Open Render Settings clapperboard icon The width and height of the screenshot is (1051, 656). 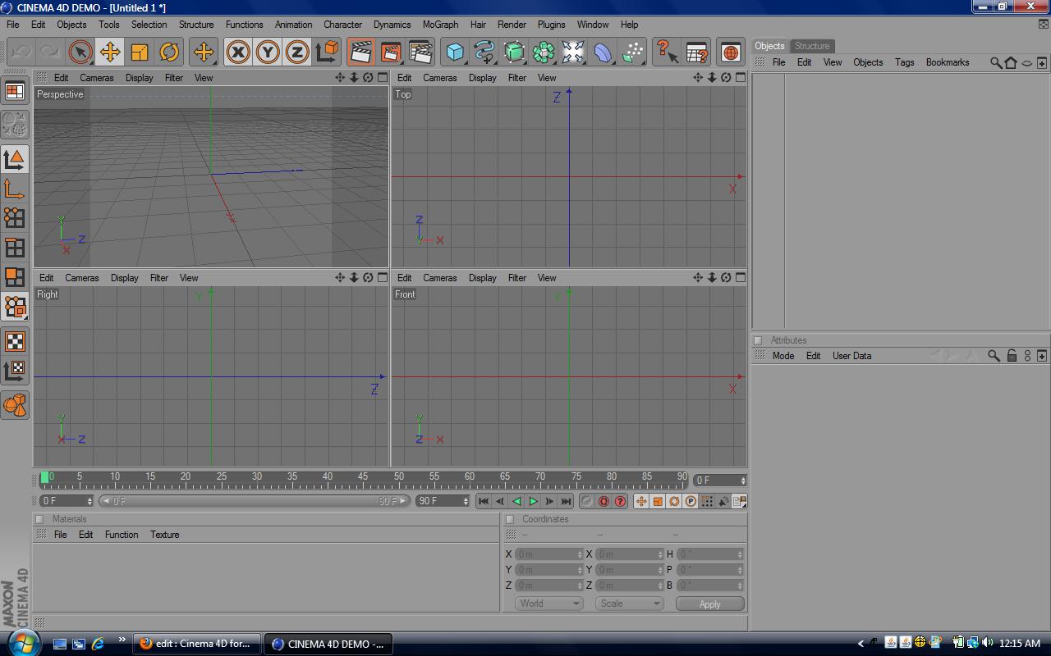420,52
